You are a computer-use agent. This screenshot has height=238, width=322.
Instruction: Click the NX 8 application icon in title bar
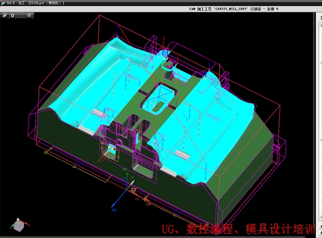[x=3, y=3]
